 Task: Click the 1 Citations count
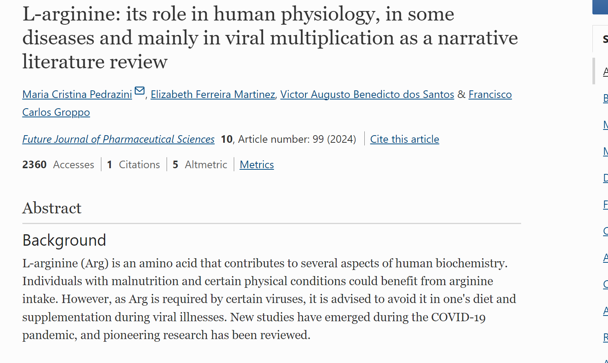point(134,165)
